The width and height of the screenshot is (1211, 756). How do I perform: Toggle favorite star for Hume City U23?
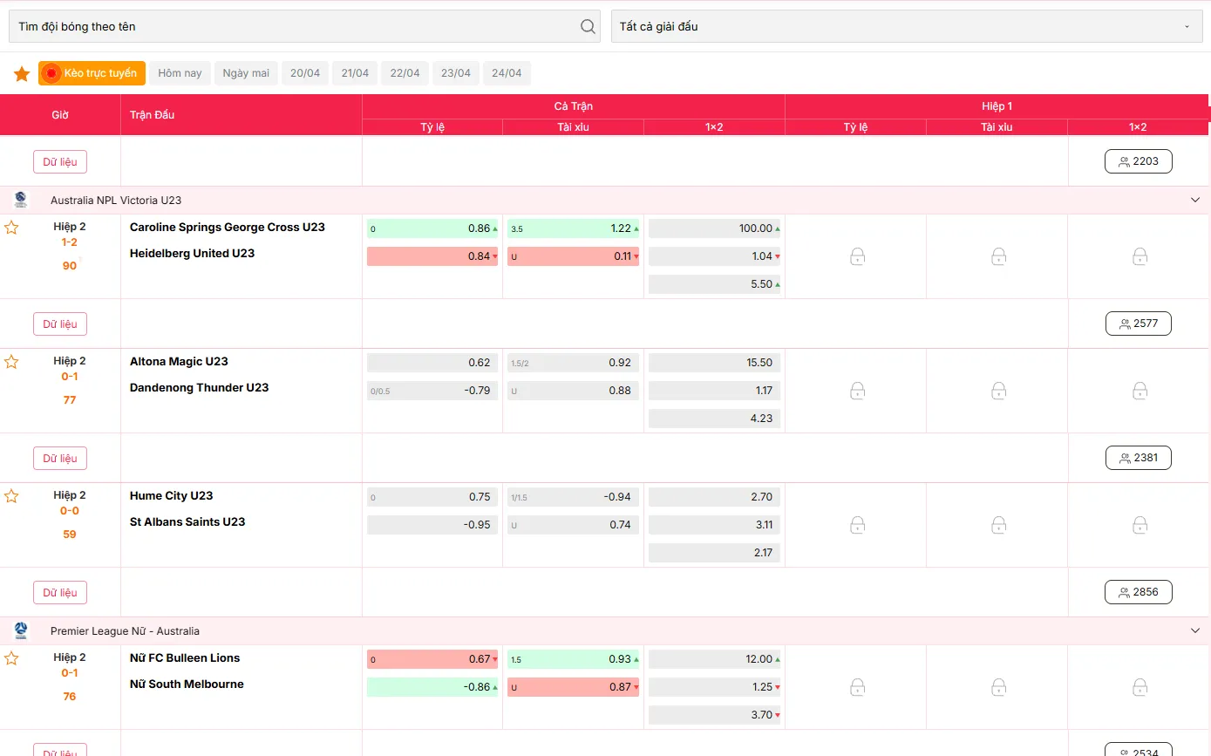(11, 496)
